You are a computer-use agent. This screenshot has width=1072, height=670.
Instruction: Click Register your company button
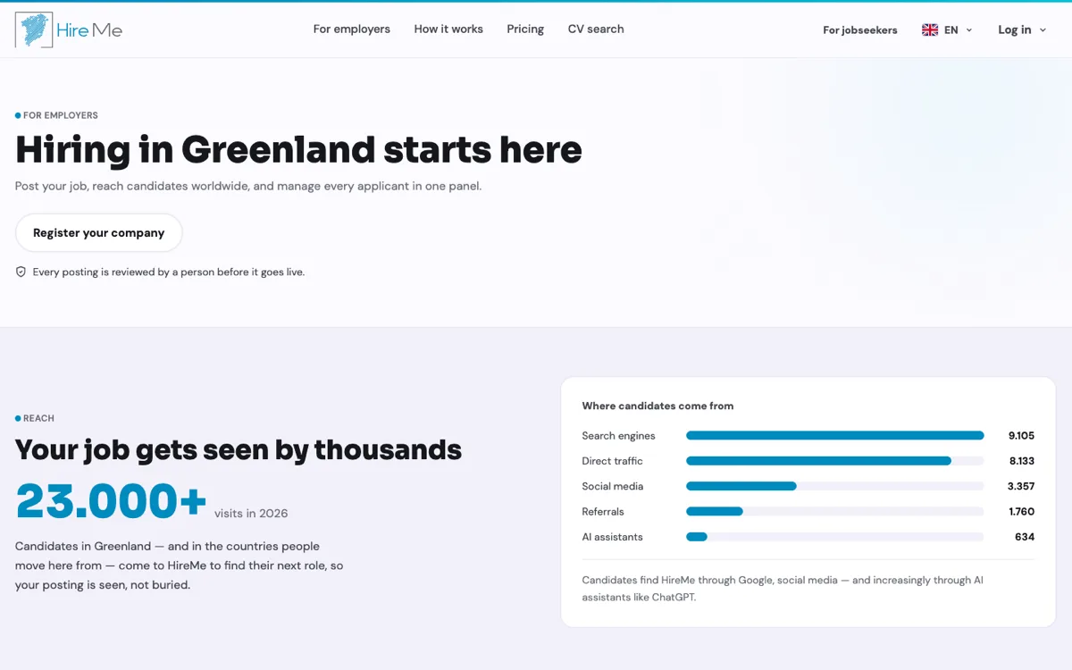click(99, 232)
